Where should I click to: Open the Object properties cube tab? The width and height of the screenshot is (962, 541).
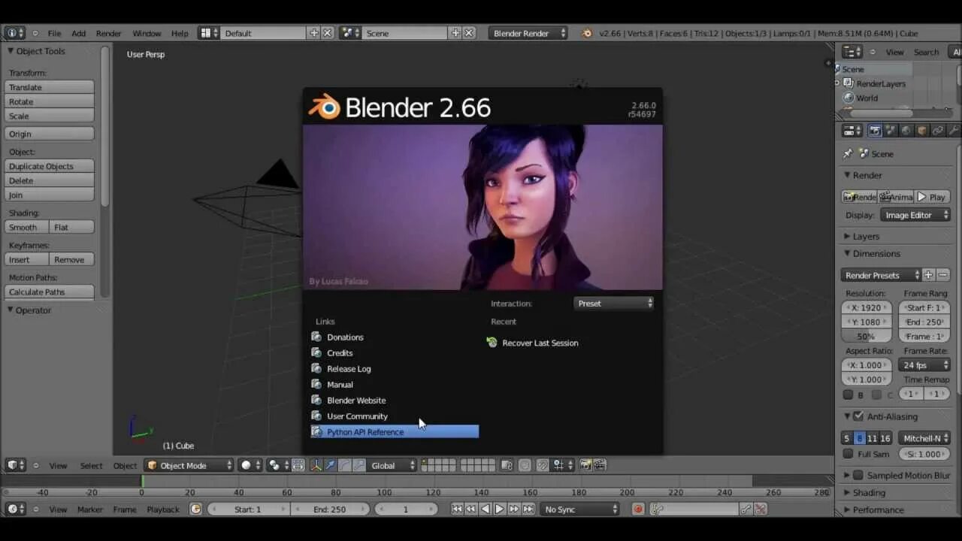pyautogui.click(x=922, y=131)
